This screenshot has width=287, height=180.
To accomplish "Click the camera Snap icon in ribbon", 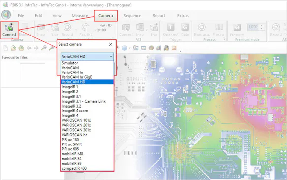I will [41, 28].
